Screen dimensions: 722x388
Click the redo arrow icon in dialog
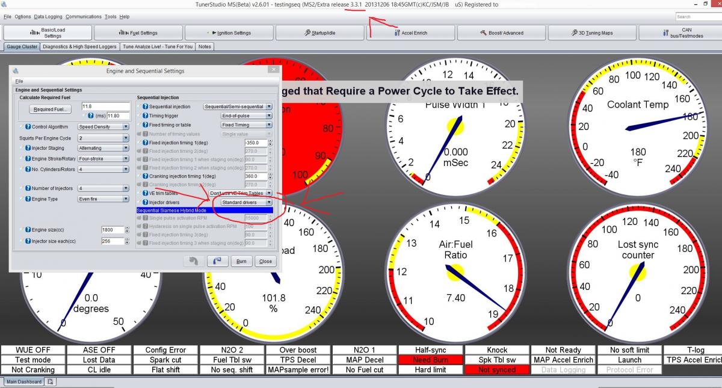coord(217,261)
